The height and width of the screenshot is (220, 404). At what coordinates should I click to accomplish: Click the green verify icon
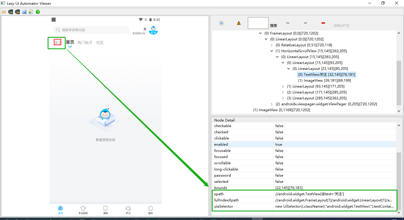click(38, 12)
